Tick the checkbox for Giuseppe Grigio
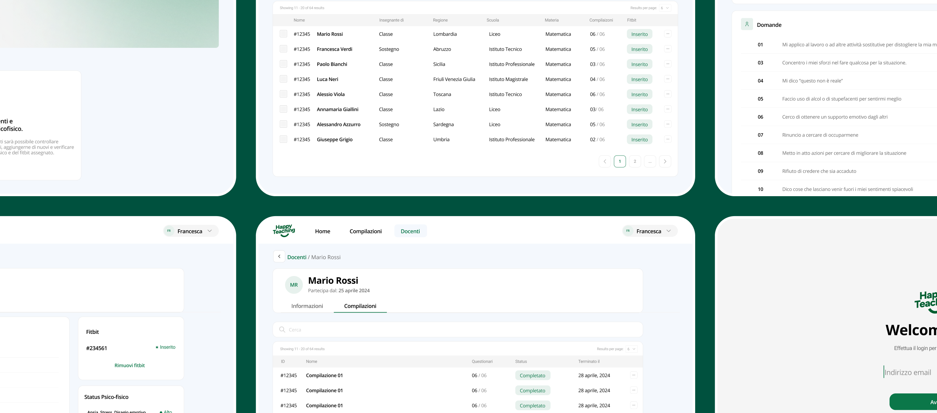Image resolution: width=937 pixels, height=413 pixels. coord(284,139)
